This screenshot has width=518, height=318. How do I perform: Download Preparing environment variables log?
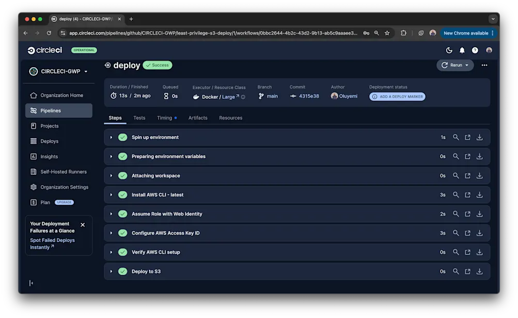[479, 156]
